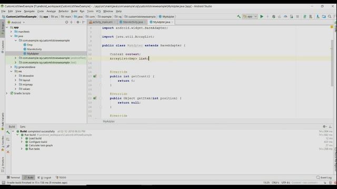Expand the layout folder
This screenshot has width=337, height=189.
click(x=15, y=80)
